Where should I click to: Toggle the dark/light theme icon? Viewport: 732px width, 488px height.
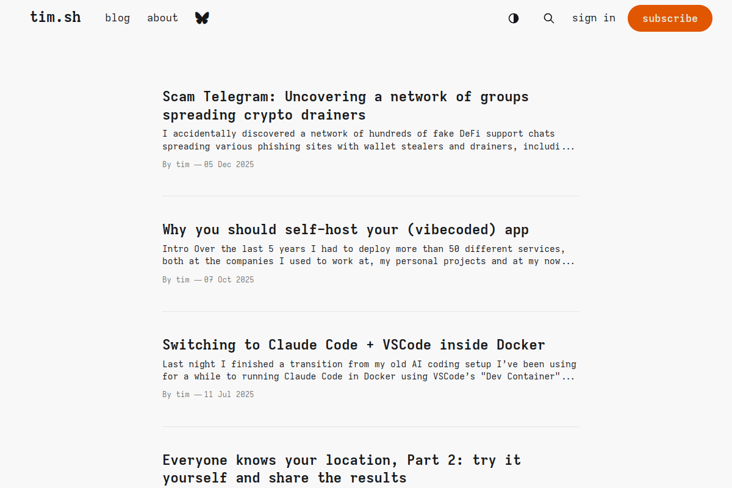click(x=514, y=18)
